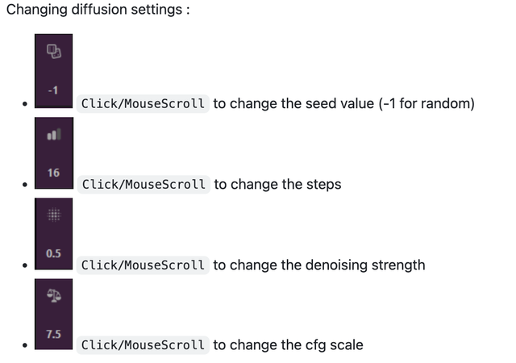Click the steps bar-chart icon
Image resolution: width=516 pixels, height=363 pixels.
point(53,133)
